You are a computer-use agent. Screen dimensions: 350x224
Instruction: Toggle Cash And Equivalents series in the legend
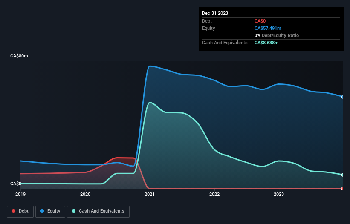point(98,211)
